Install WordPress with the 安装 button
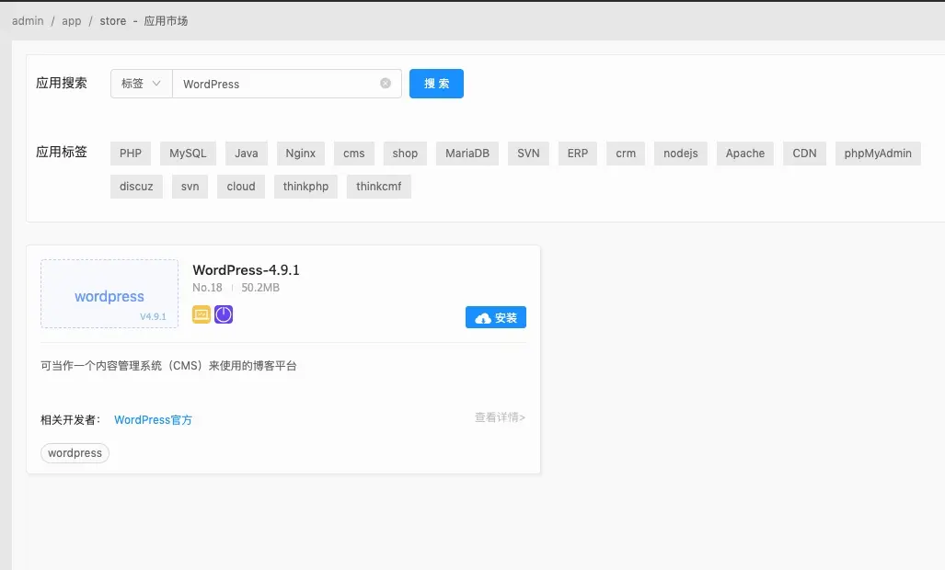The height and width of the screenshot is (570, 945). [495, 317]
